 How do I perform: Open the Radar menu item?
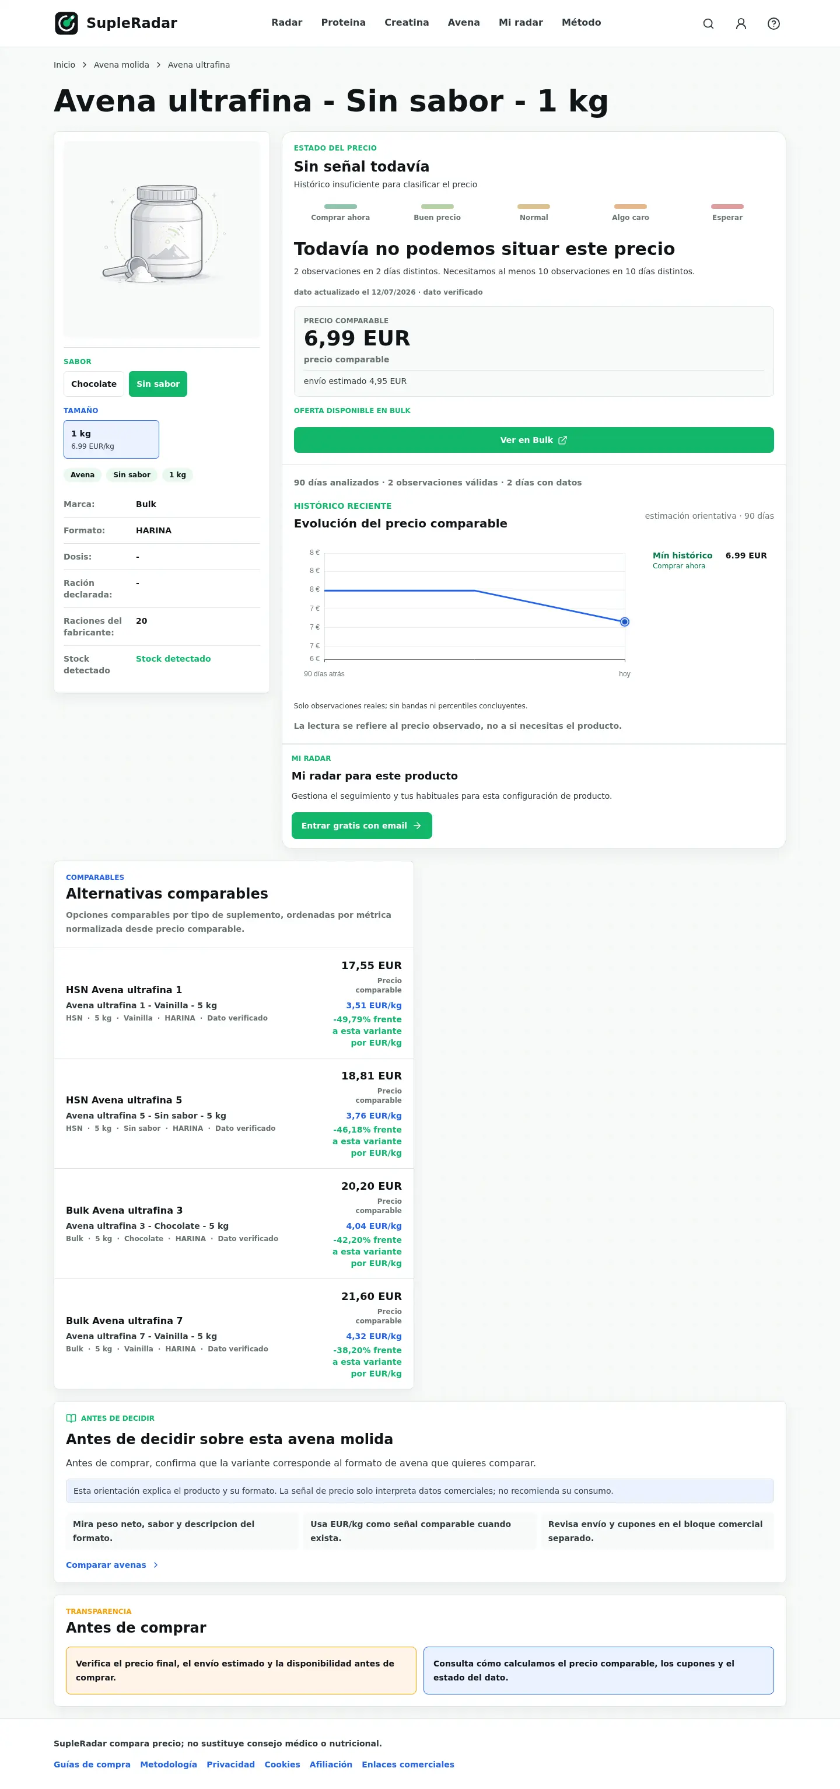[x=287, y=23]
